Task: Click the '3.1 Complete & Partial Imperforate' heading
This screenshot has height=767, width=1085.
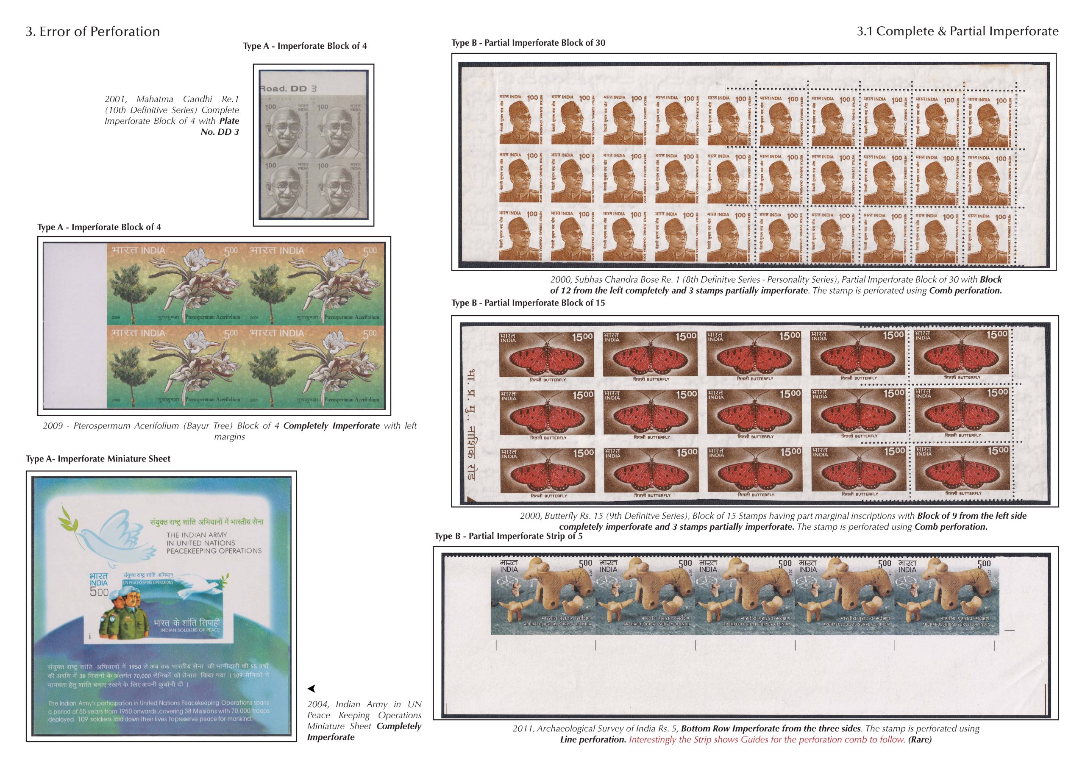Action: click(957, 31)
